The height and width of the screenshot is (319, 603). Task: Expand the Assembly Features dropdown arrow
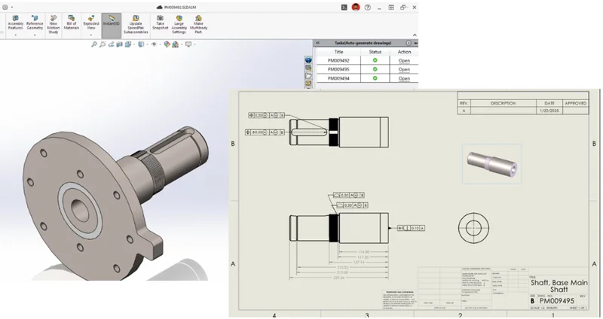tap(15, 35)
